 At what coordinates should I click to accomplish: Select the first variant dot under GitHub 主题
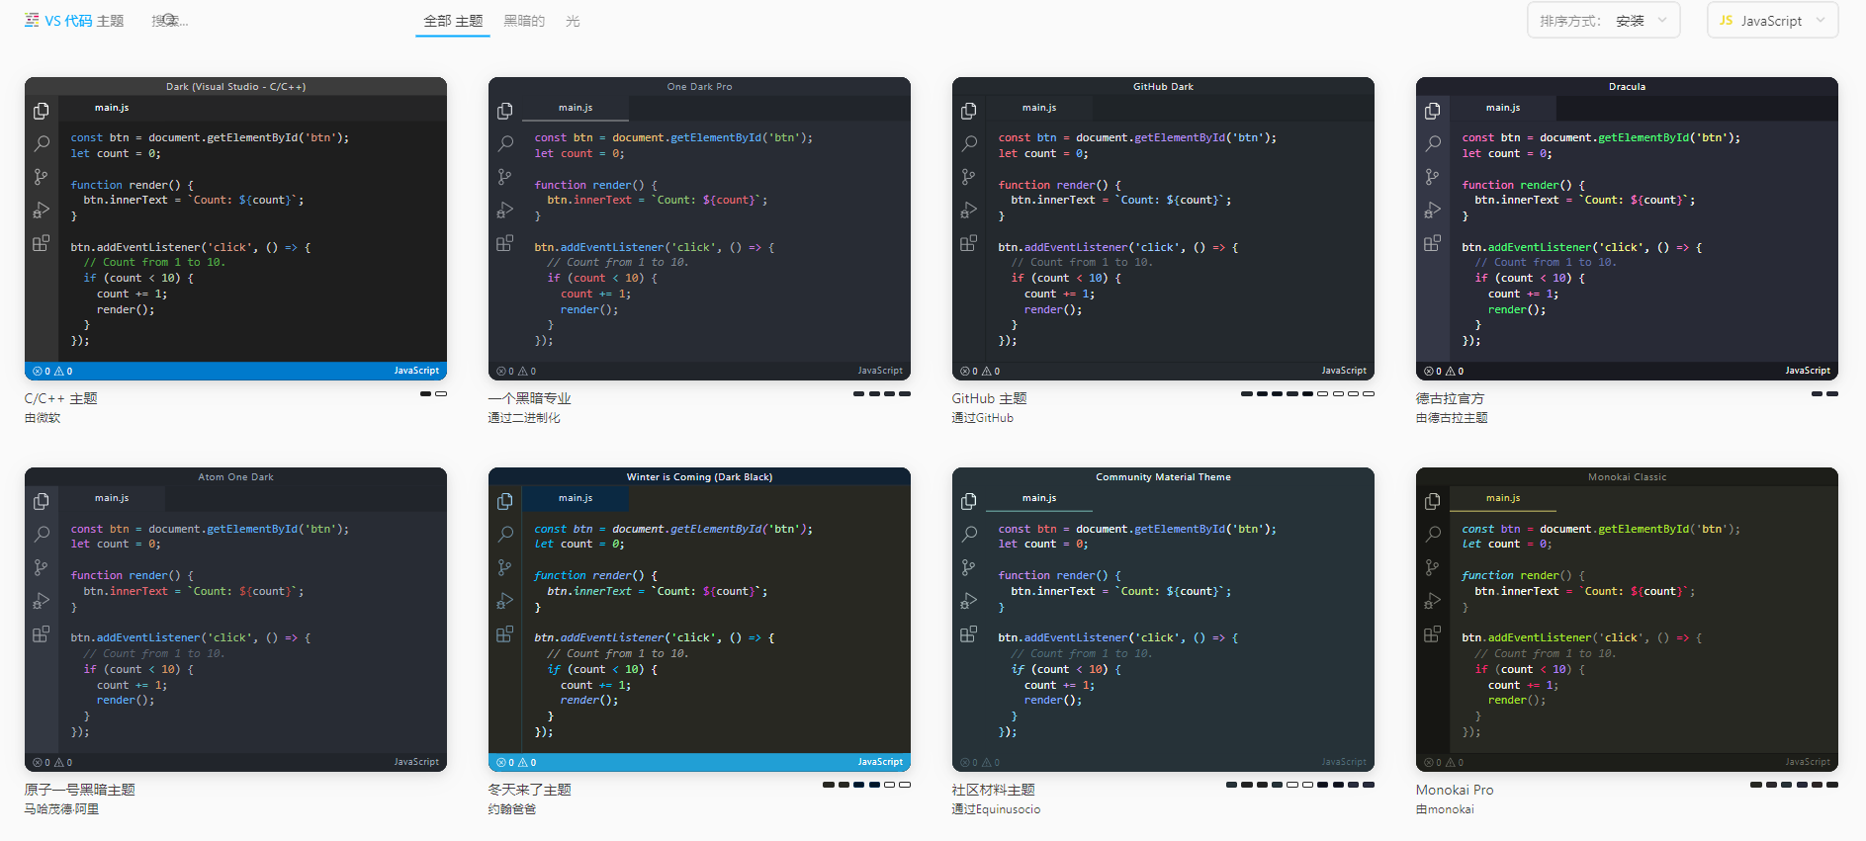click(1246, 393)
